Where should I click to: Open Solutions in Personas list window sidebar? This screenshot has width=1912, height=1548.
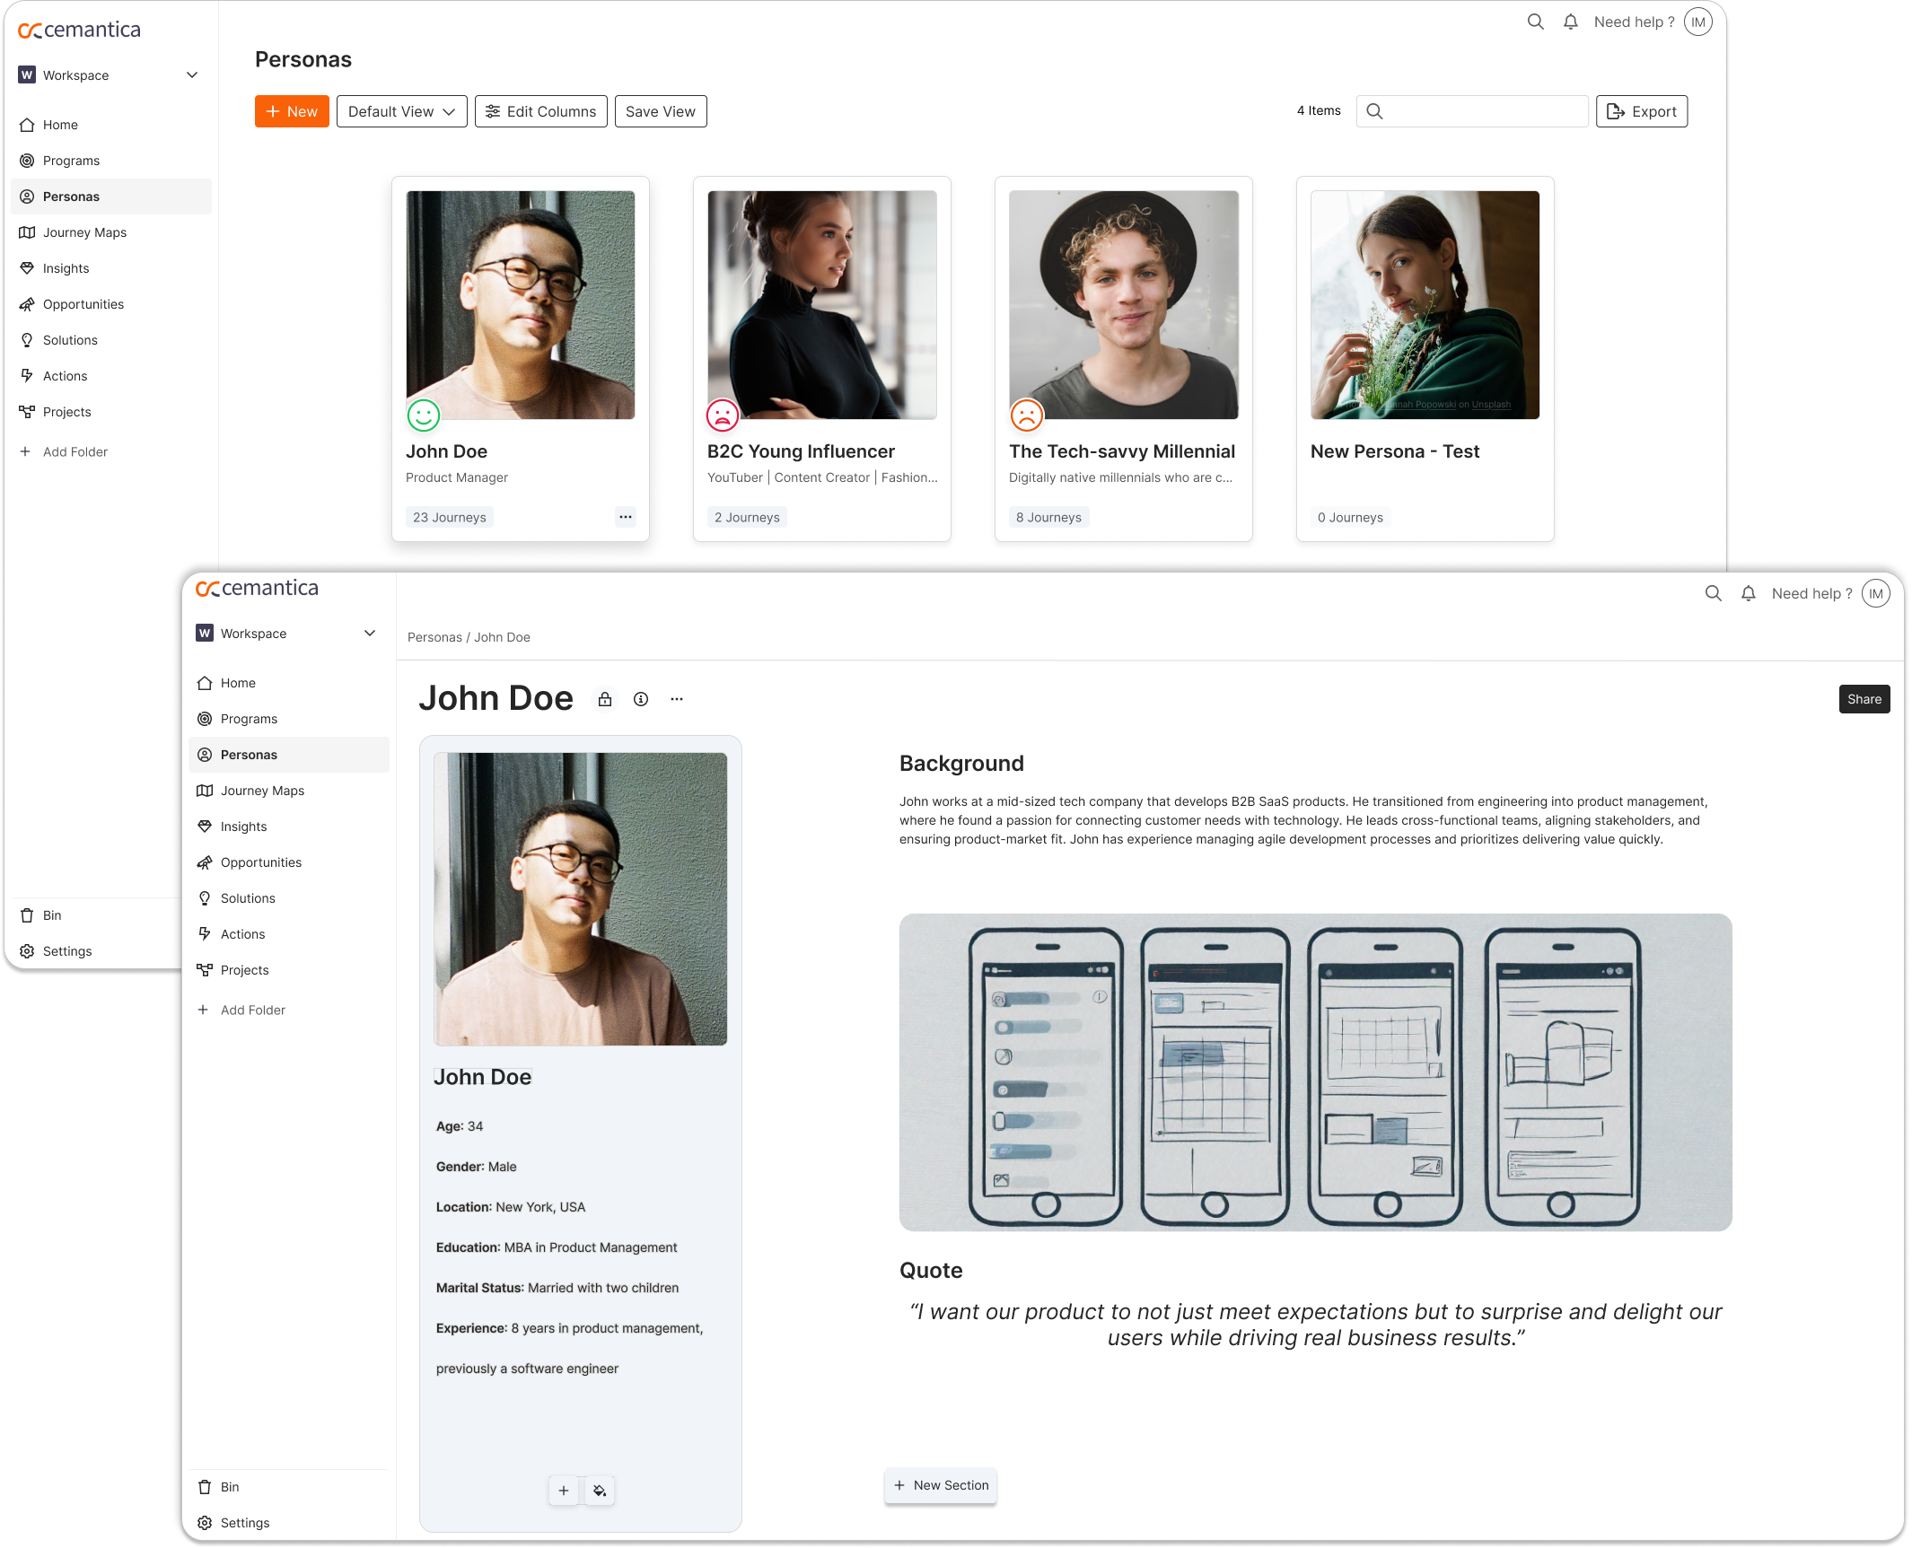click(111, 340)
